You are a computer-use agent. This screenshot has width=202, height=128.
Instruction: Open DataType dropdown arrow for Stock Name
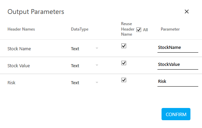(97, 48)
